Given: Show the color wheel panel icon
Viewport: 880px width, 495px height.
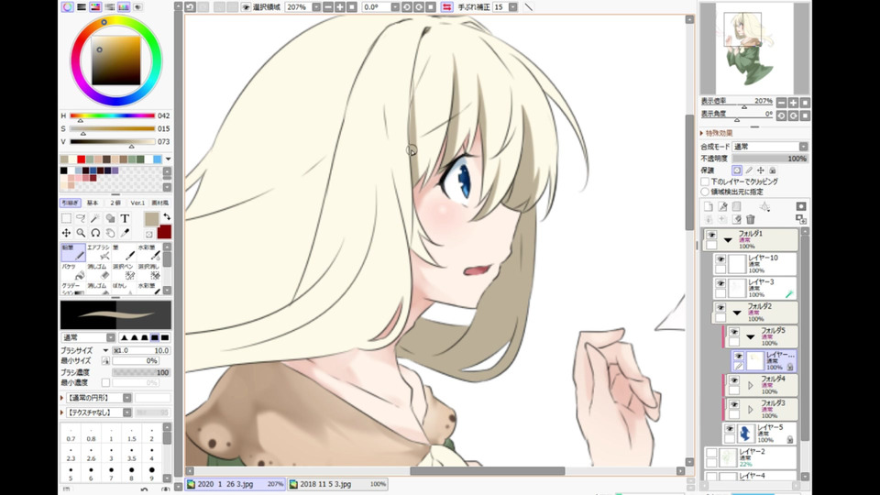Looking at the screenshot, I should coord(67,7).
